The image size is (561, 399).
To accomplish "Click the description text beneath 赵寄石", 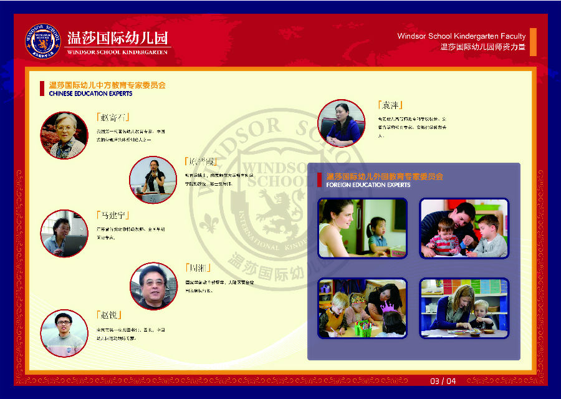I will click(x=131, y=136).
